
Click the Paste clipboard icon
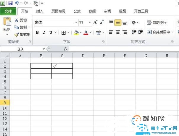(7, 21)
